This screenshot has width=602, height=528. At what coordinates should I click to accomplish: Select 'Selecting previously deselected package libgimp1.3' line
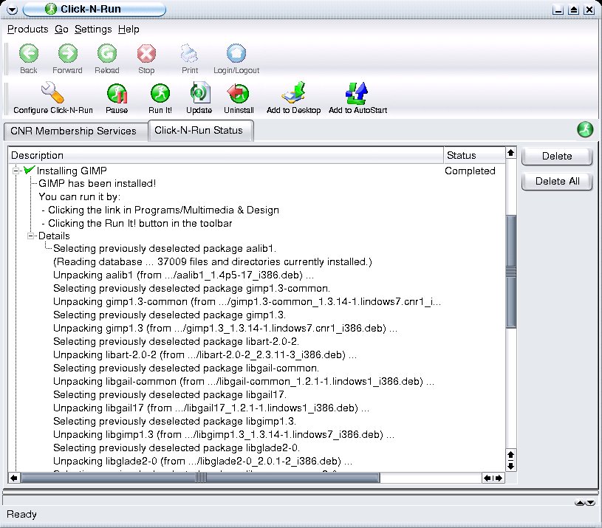pyautogui.click(x=174, y=422)
